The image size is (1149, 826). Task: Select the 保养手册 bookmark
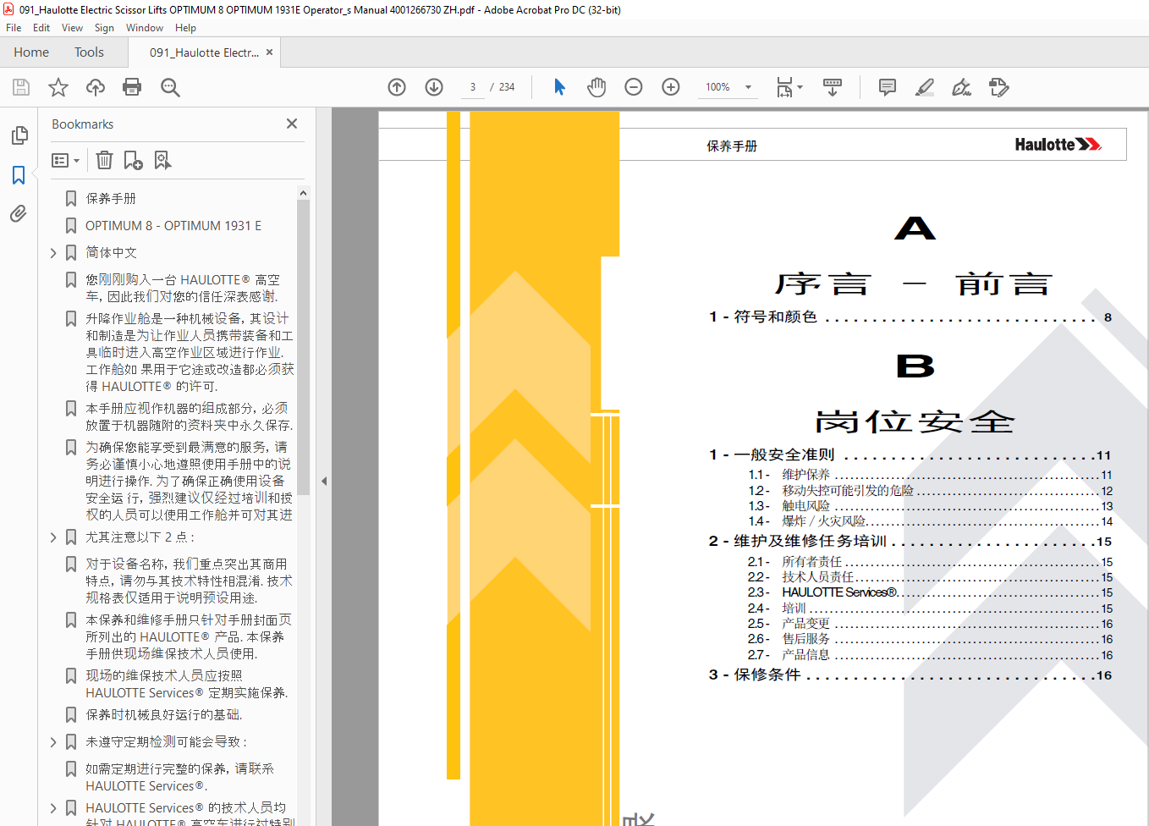(x=111, y=199)
